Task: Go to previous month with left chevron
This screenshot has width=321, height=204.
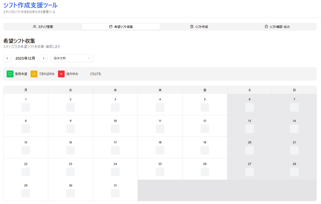Action: pyautogui.click(x=7, y=58)
